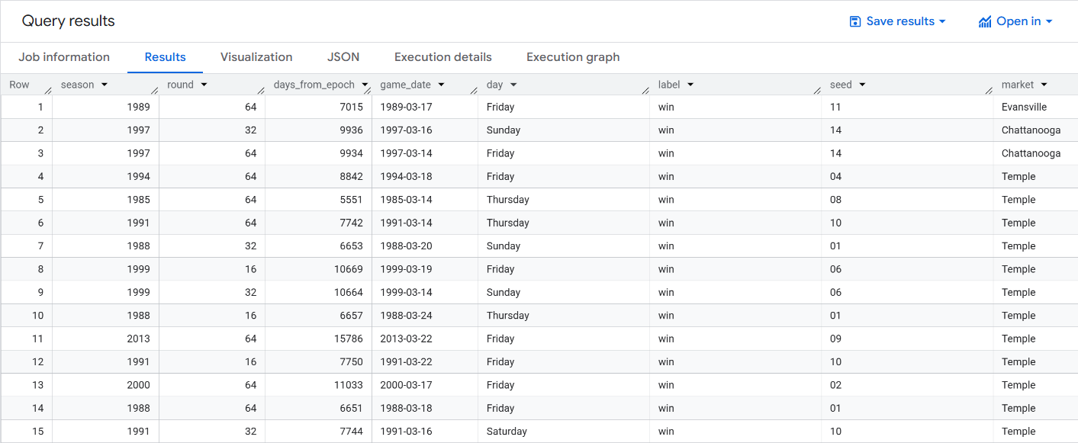Image resolution: width=1078 pixels, height=443 pixels.
Task: Click the Save results floppy disk icon
Action: click(x=854, y=21)
